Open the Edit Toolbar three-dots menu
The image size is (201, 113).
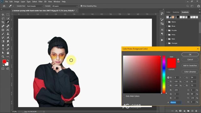coord(8,56)
